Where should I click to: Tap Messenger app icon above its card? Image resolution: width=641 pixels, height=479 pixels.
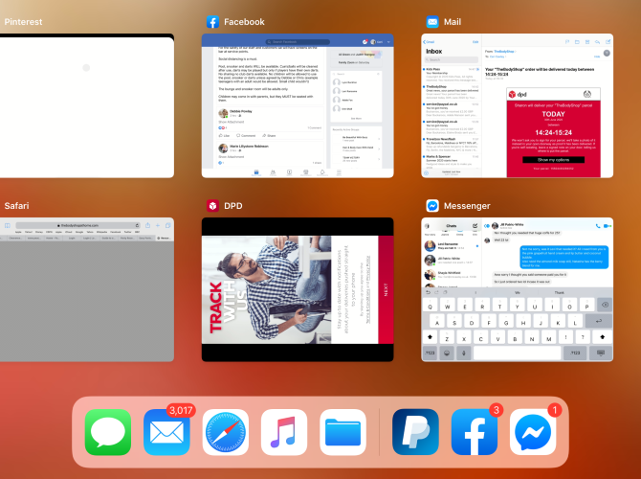tap(432, 206)
